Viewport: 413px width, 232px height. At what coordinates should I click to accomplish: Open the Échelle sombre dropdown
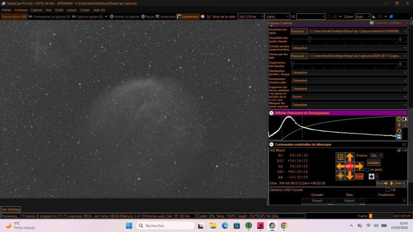(350, 48)
